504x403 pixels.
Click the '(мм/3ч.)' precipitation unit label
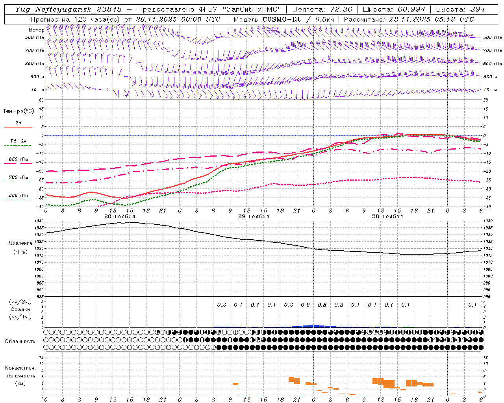20,302
